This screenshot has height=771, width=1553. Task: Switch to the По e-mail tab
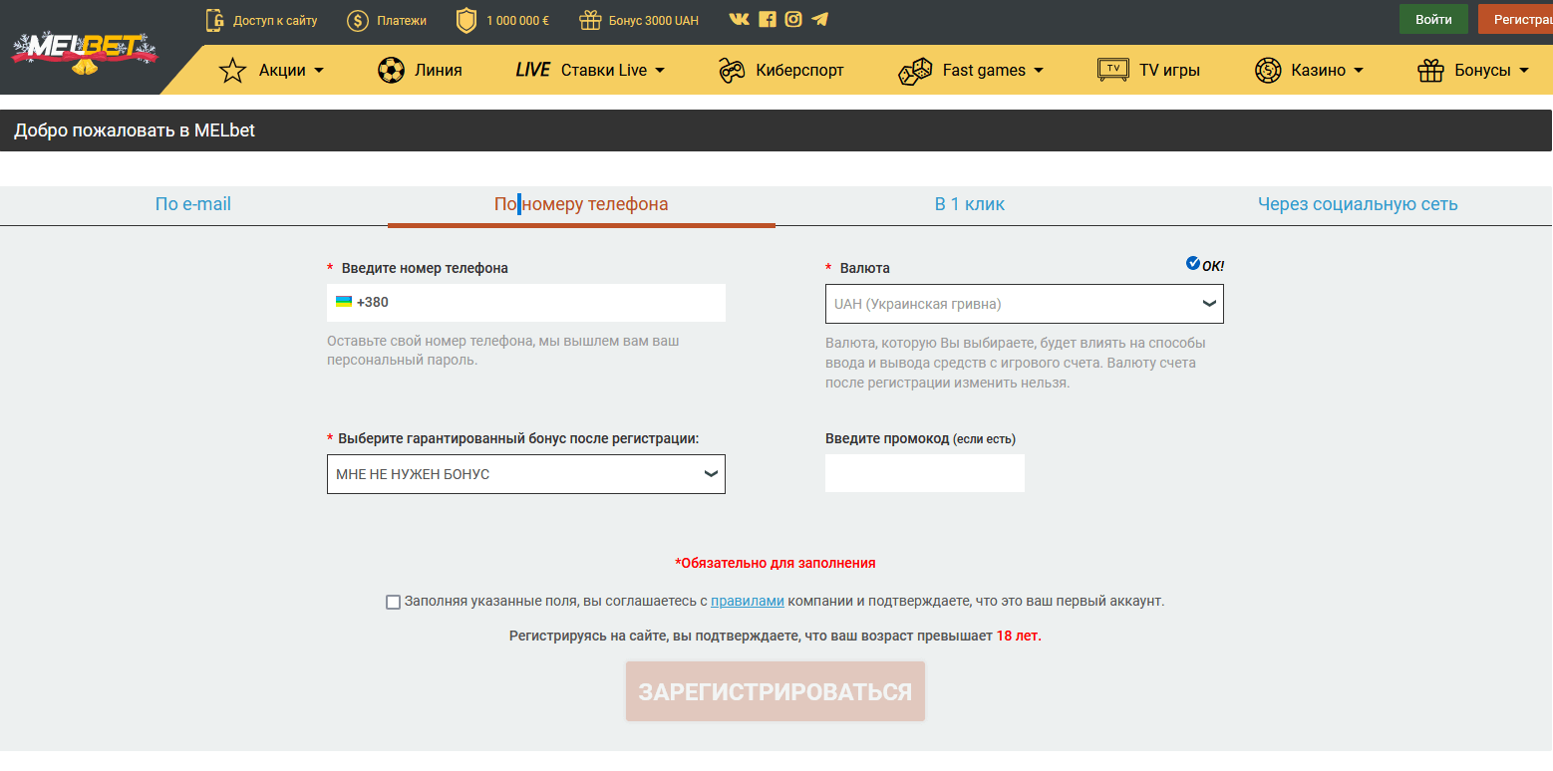pos(193,204)
